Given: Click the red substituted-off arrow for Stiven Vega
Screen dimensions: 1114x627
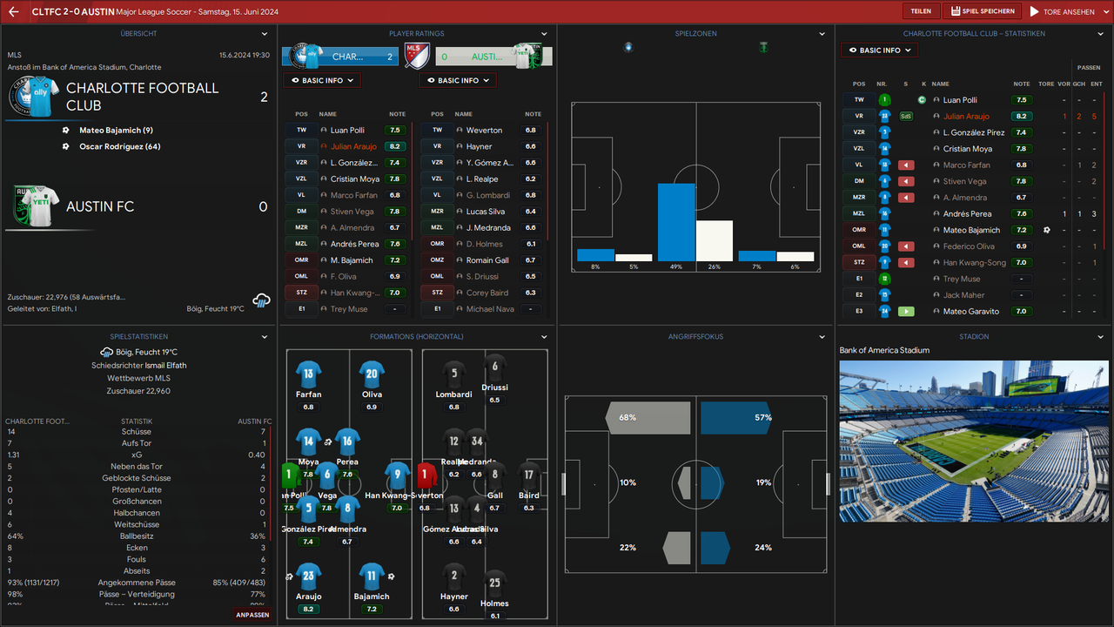Looking at the screenshot, I should click(x=906, y=181).
